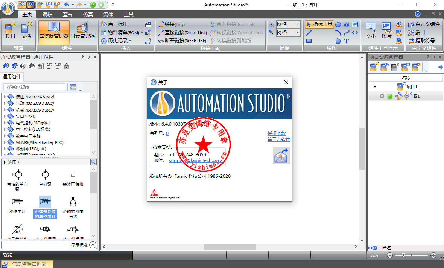Add a text tooltip (文本) to component
The height and width of the screenshot is (268, 444).
pos(371,31)
